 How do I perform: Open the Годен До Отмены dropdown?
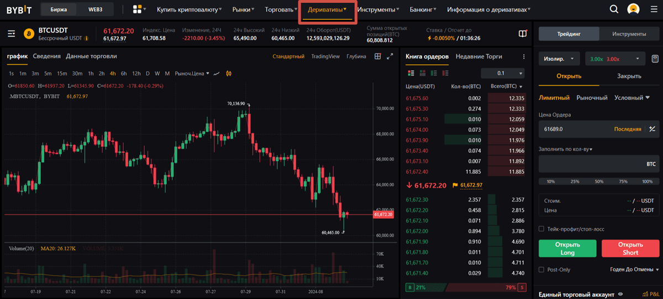click(635, 270)
